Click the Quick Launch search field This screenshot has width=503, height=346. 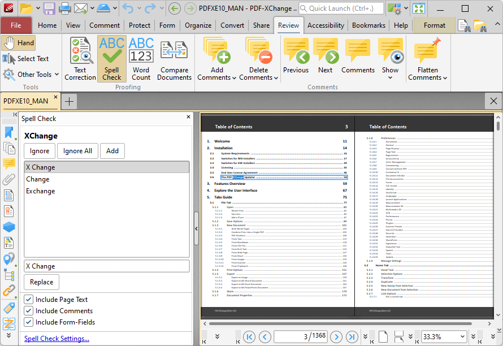tap(341, 8)
